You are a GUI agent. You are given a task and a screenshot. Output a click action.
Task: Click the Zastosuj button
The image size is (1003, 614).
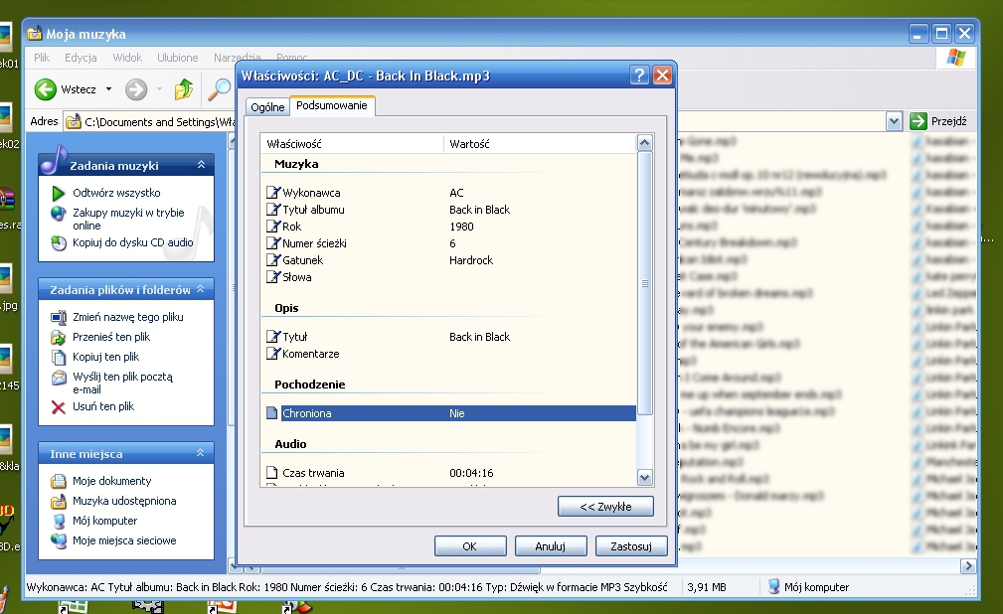(x=631, y=546)
